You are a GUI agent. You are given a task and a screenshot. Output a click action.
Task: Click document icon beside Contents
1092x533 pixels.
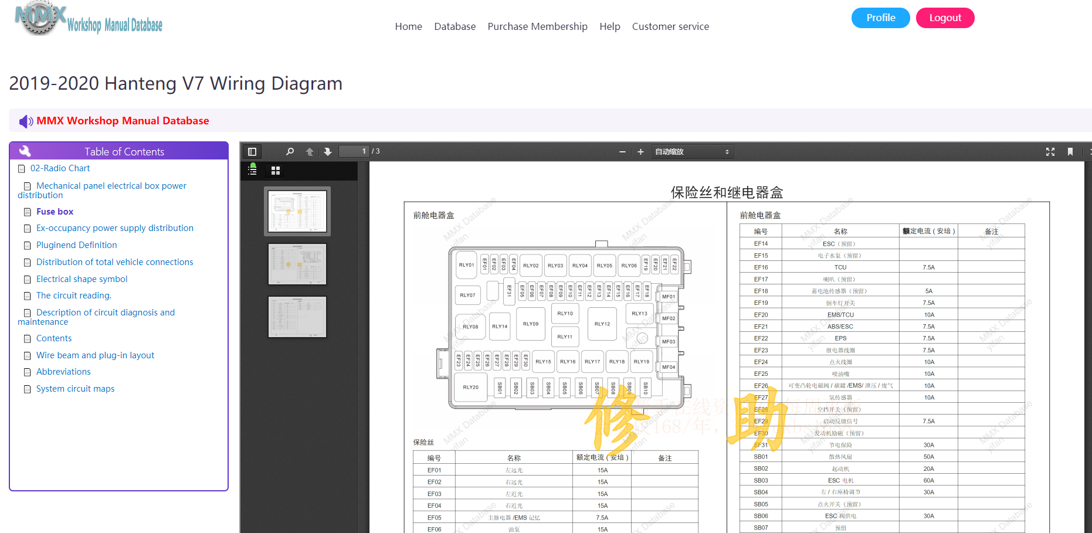click(x=28, y=339)
